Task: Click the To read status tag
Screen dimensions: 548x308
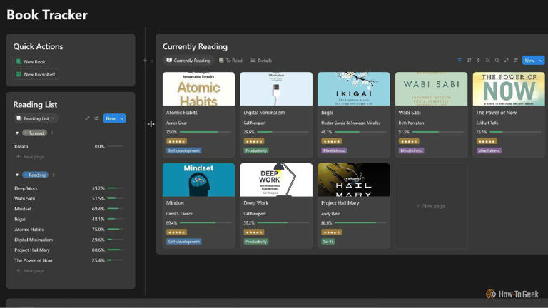Action: click(34, 133)
